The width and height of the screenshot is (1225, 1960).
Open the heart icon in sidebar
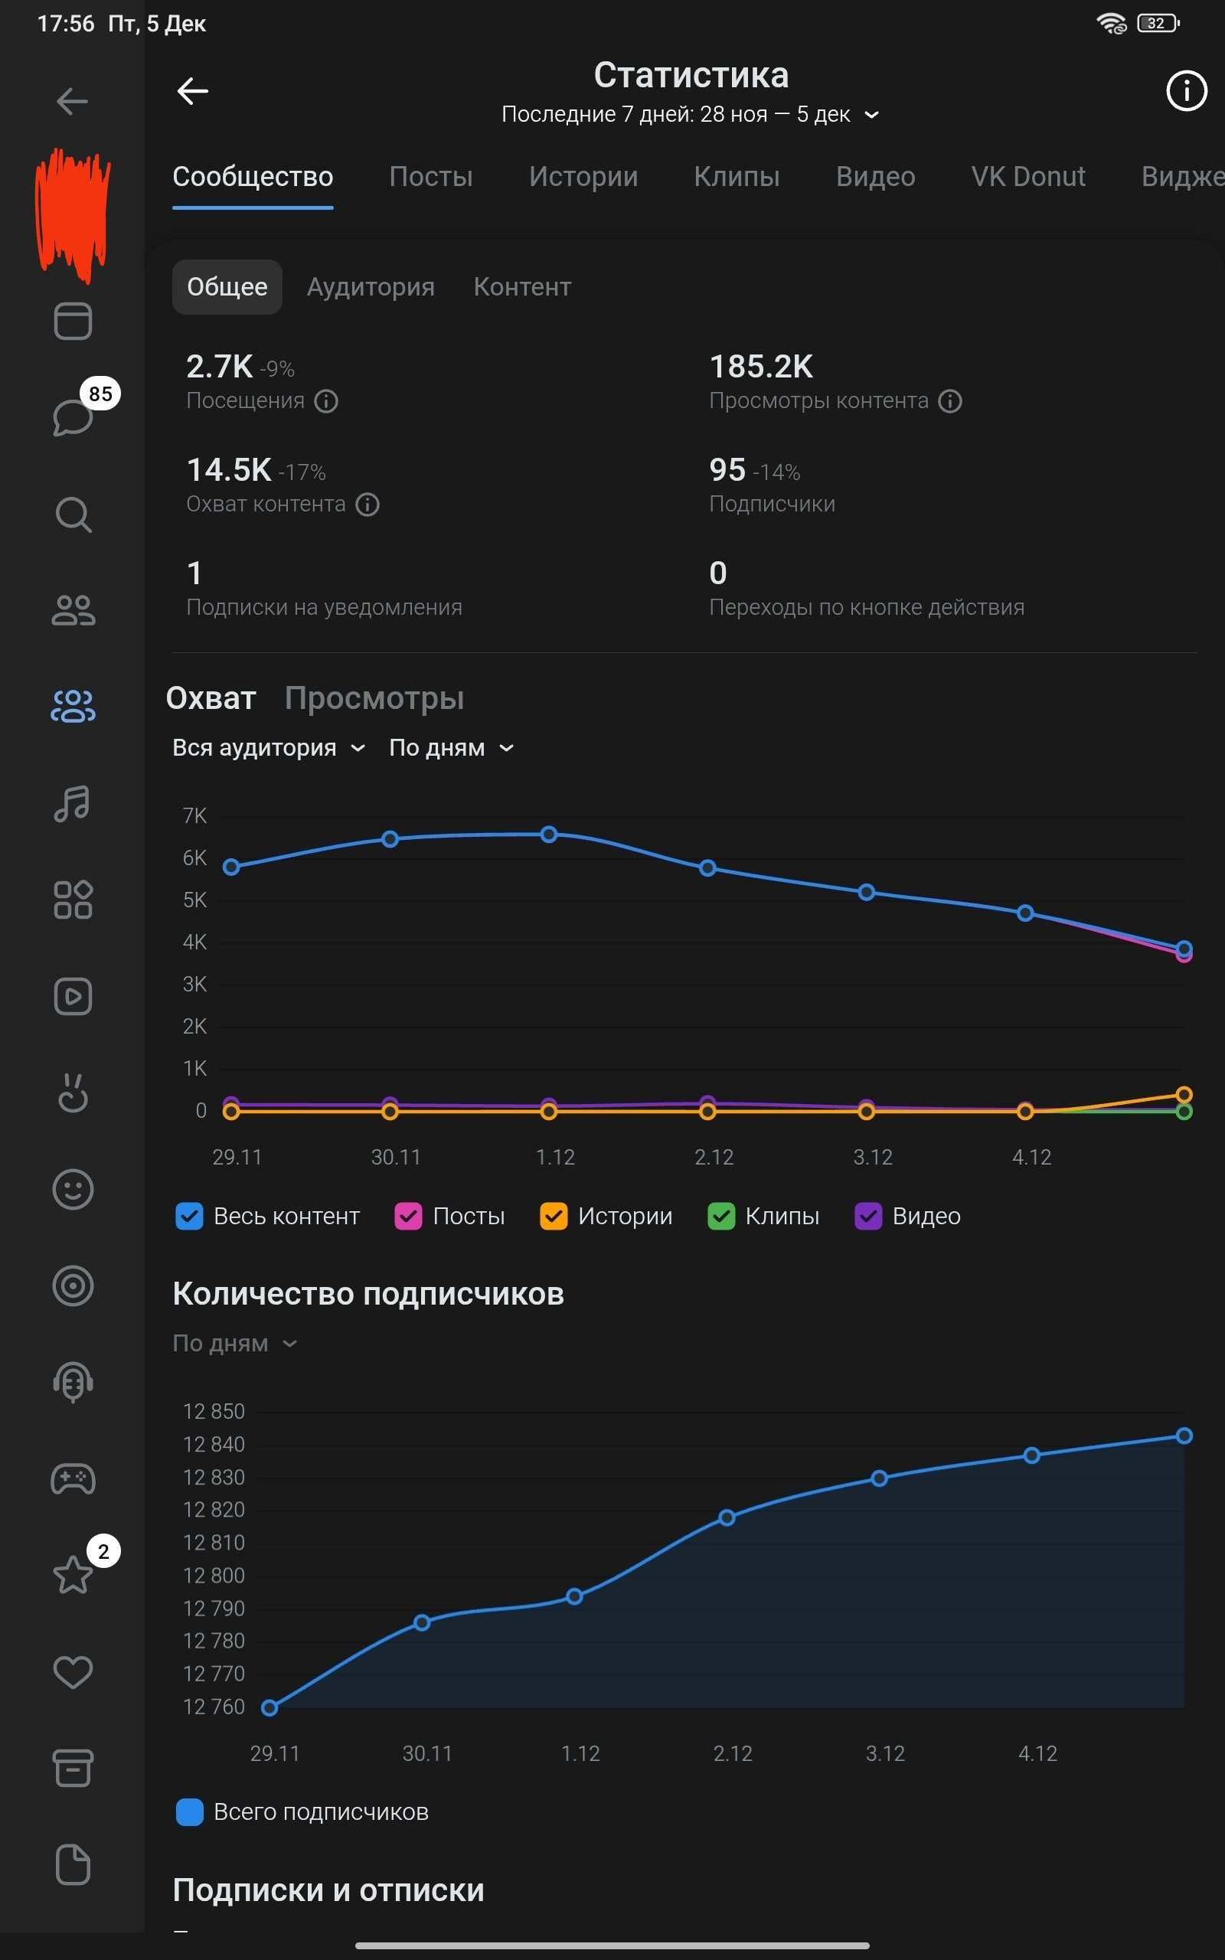click(73, 1671)
